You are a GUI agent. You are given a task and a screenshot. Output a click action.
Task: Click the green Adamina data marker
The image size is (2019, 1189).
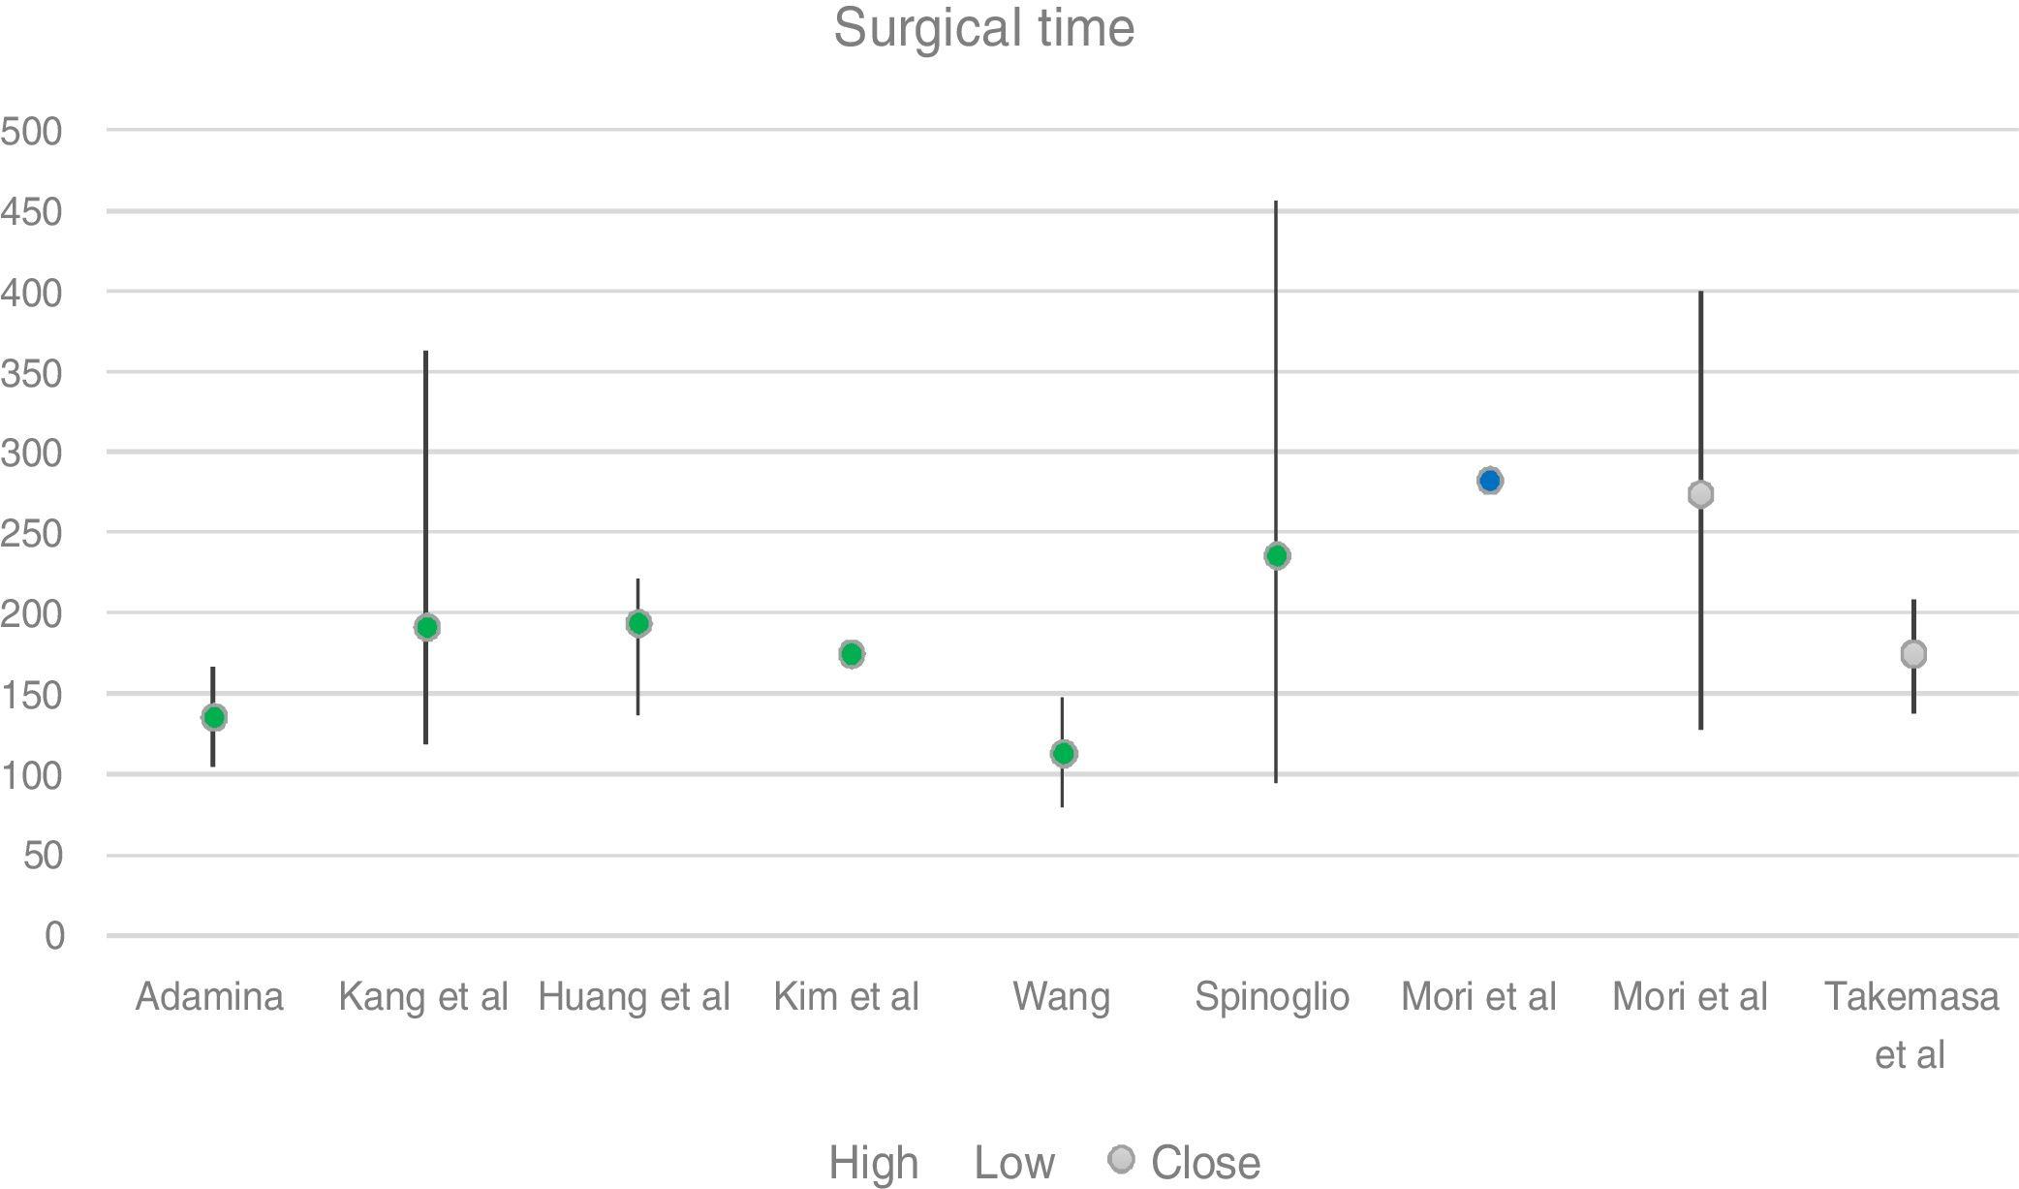pos(214,717)
